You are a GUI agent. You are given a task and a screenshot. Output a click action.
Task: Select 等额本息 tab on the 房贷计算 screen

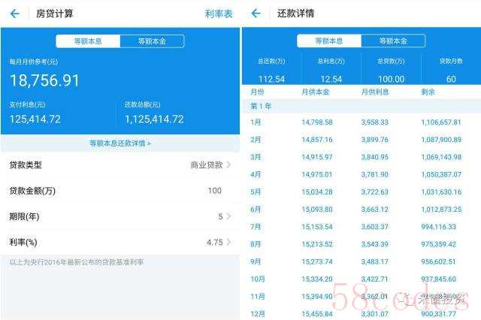(88, 41)
